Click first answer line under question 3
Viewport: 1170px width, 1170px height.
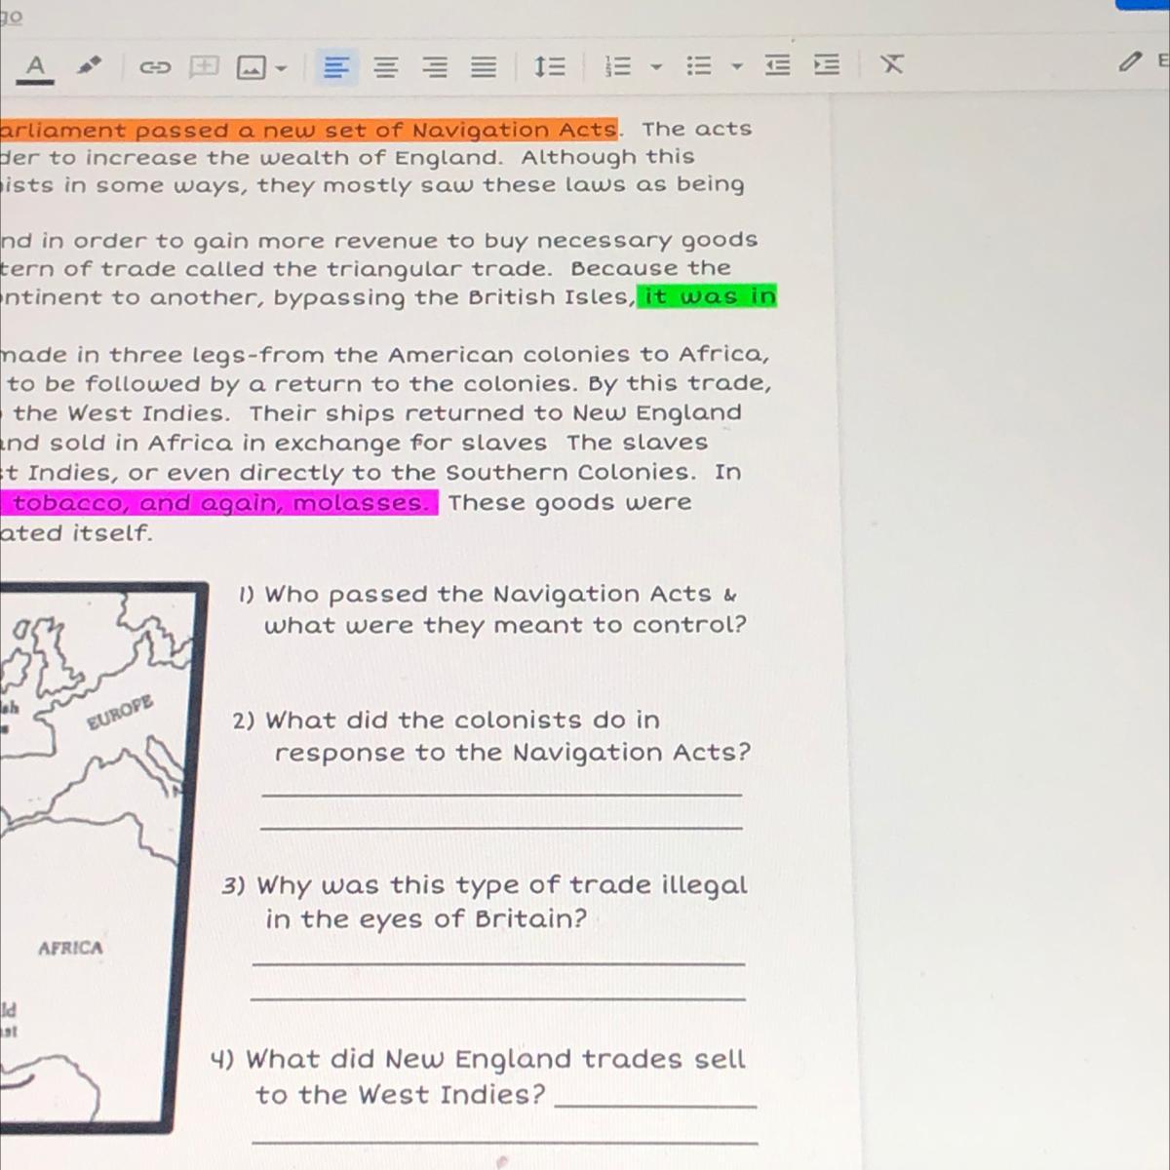point(498,963)
